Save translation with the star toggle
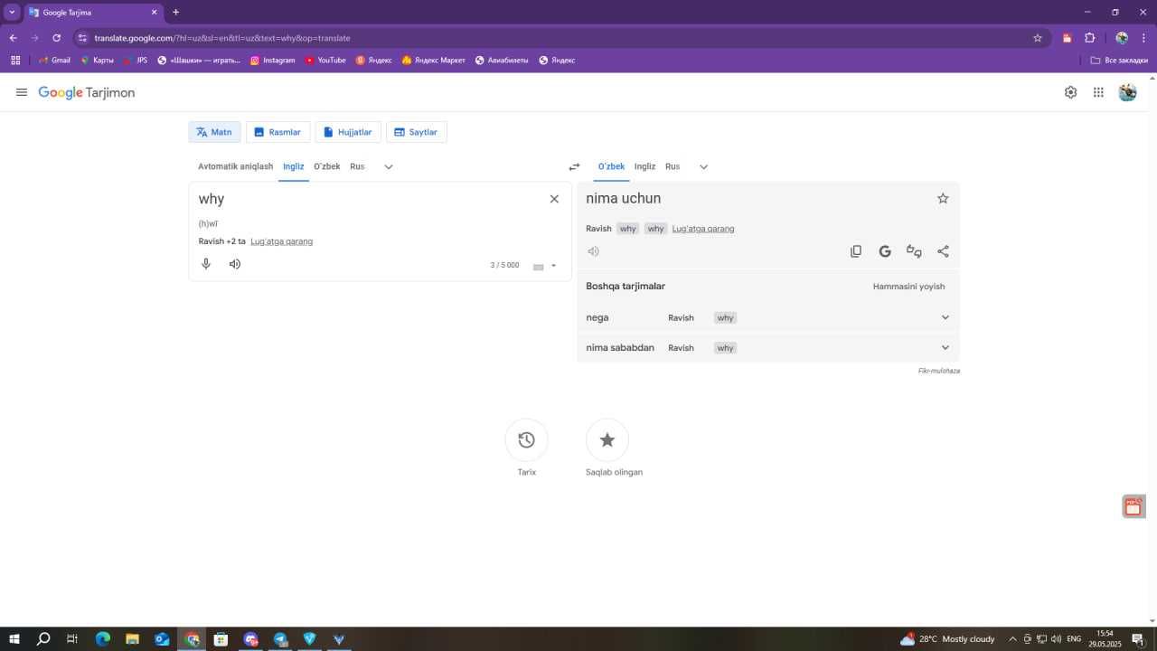1157x651 pixels. click(x=943, y=198)
